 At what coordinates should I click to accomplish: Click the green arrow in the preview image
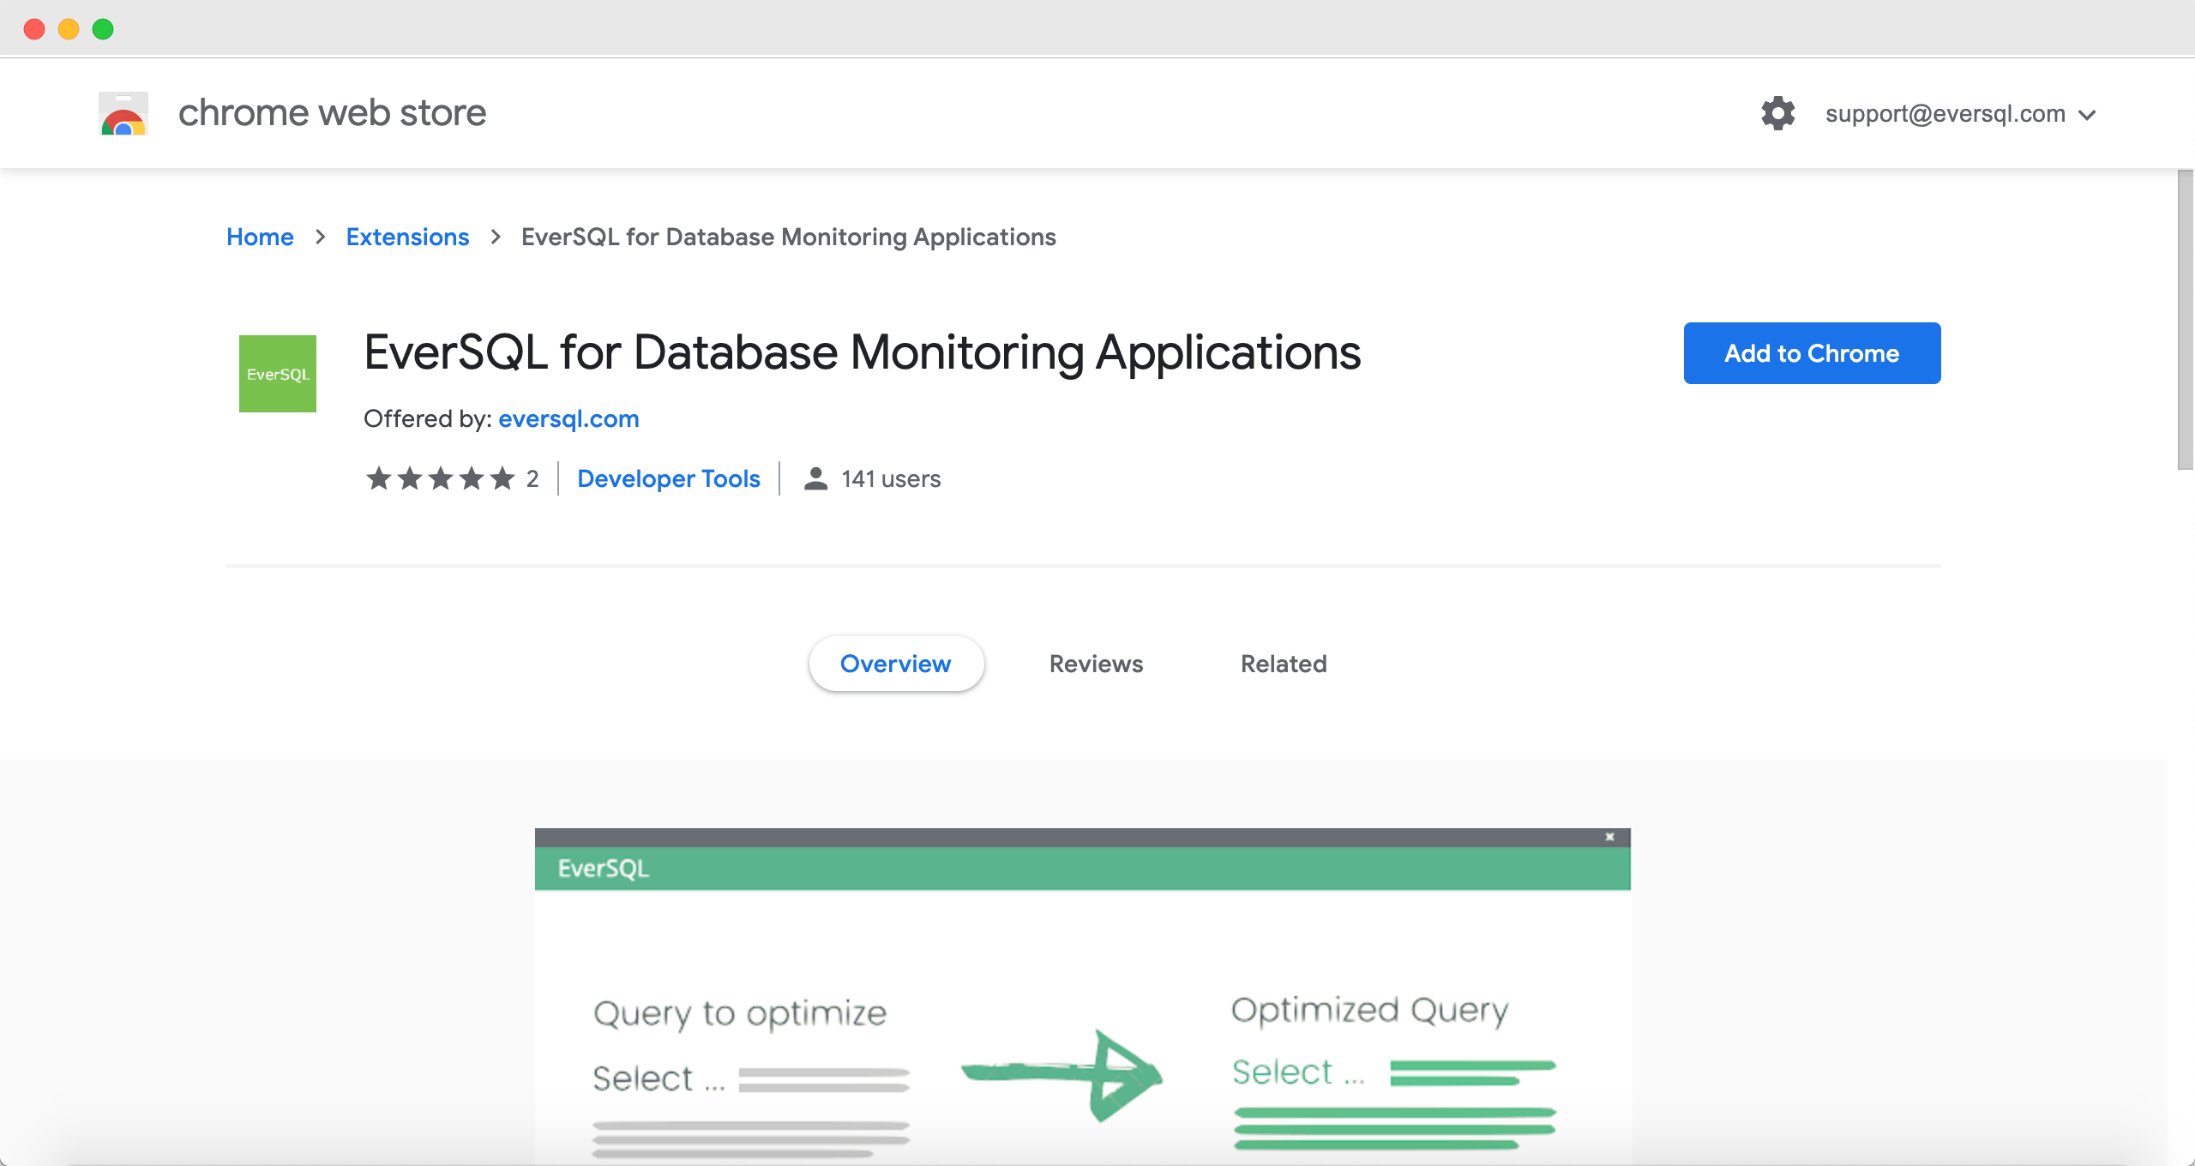1063,1075
